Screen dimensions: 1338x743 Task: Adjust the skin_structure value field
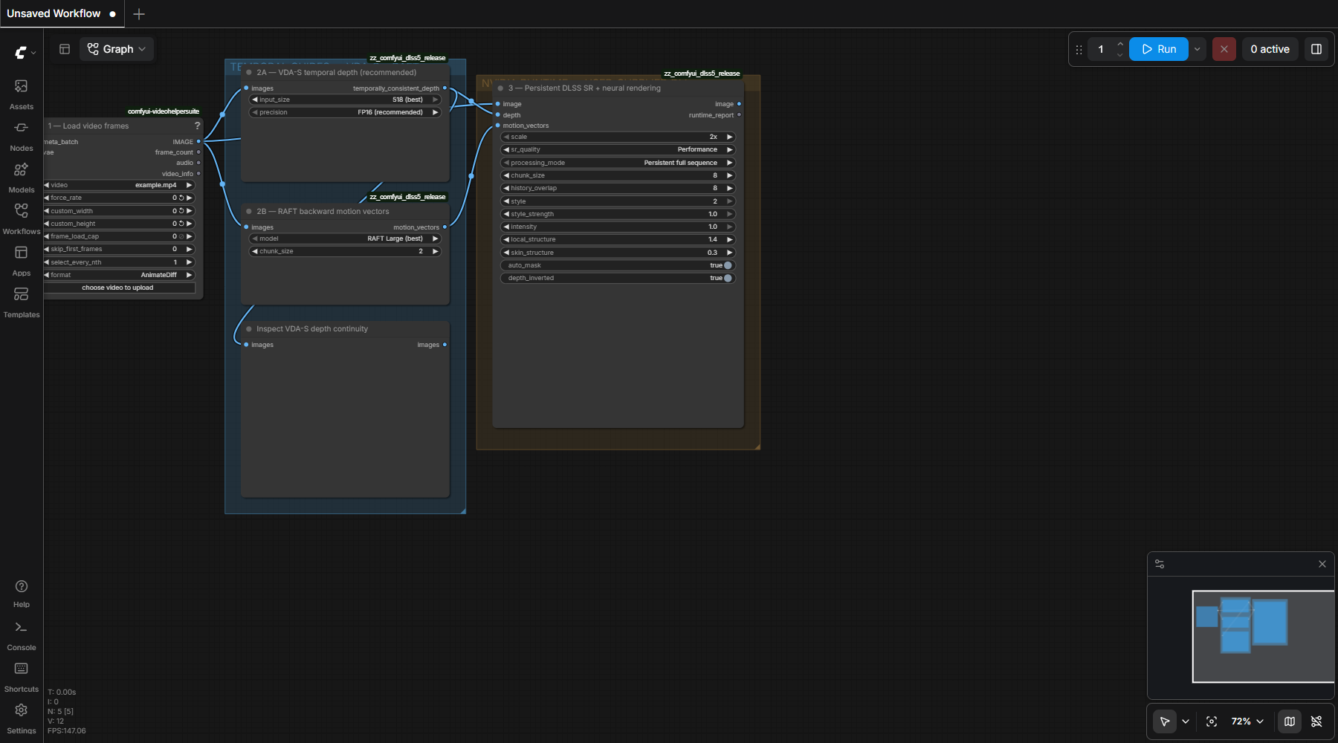[x=618, y=253]
